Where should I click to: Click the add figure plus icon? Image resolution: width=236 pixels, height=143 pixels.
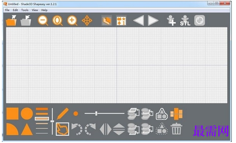click(171, 20)
